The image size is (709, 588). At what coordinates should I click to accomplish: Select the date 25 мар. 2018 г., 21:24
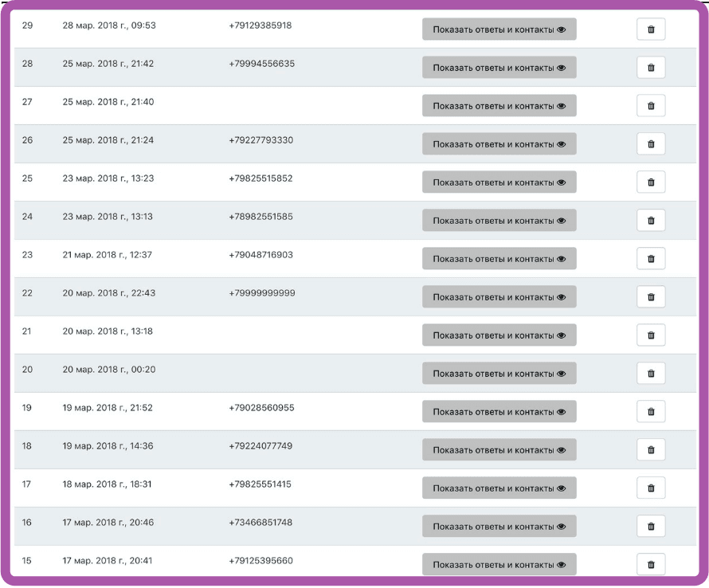pos(108,140)
